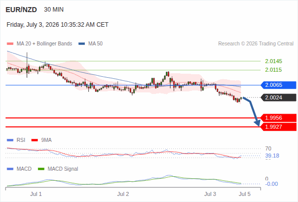Click the blue downward trend arrow head
The width and height of the screenshot is (298, 202).
(x=258, y=123)
